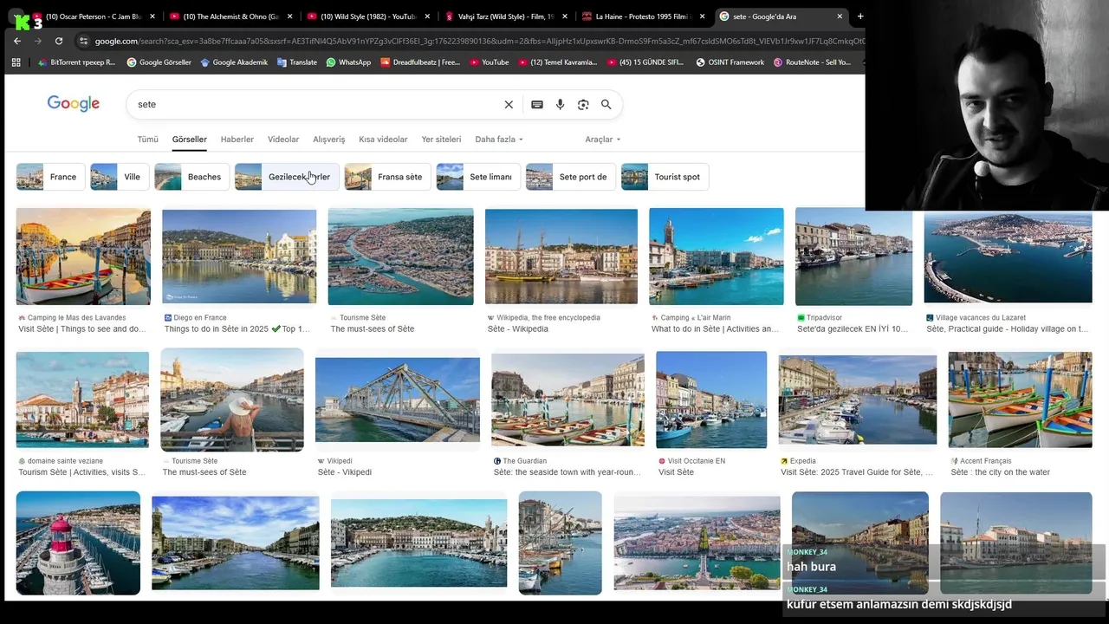Open the WhatsApp bookmark
Screen dimensions: 1109x624
[348, 62]
